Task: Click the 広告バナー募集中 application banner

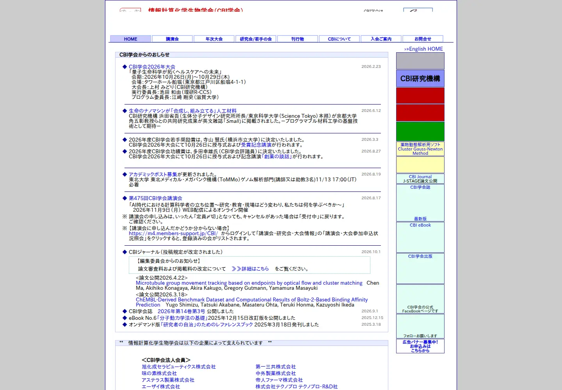Action: (x=420, y=346)
